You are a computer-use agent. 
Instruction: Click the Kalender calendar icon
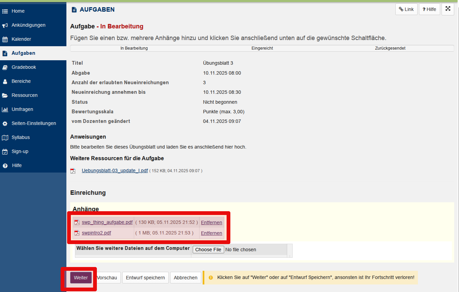coord(5,39)
